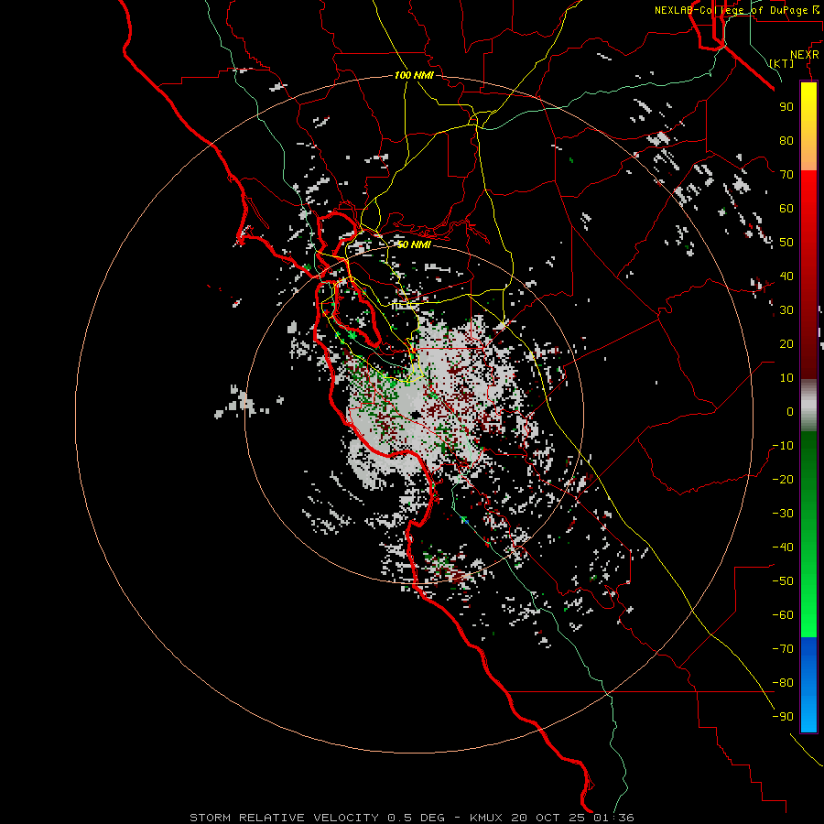Click STORM RELATIVE VELOCITY product title in footer
Screen dimensions: 824x824
pos(284,818)
